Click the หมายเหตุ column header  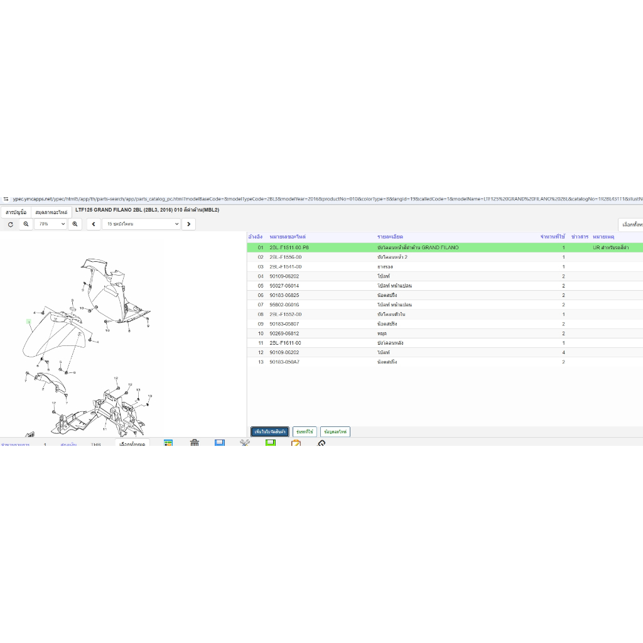pos(603,237)
